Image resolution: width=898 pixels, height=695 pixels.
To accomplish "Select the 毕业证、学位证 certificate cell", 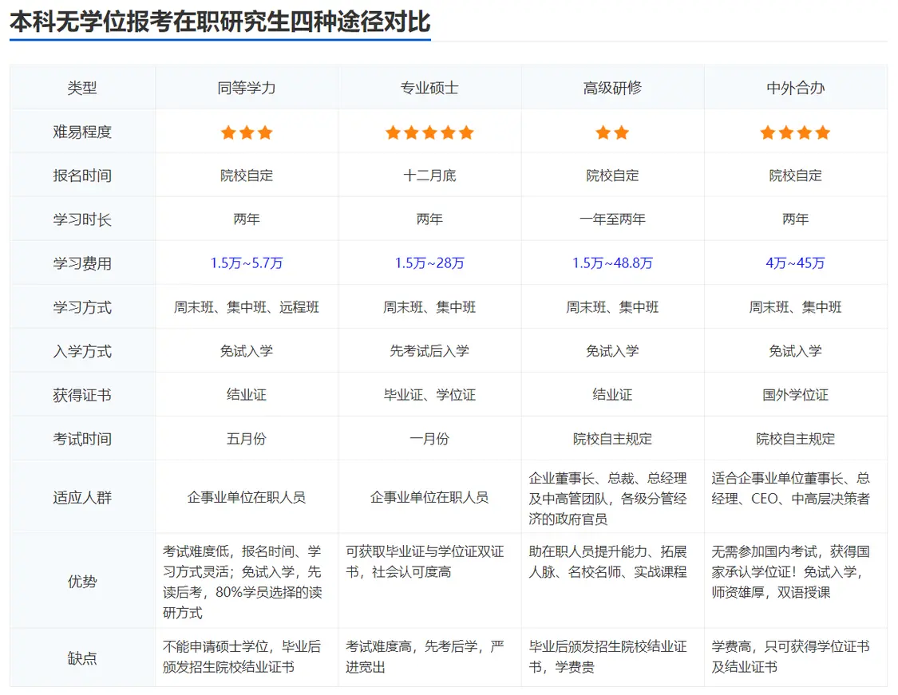I will click(x=429, y=395).
